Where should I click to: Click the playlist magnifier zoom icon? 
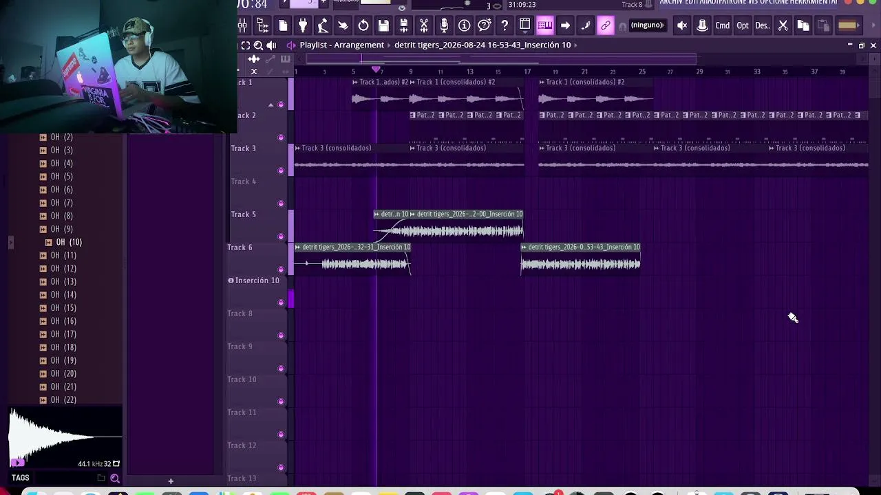[x=258, y=45]
